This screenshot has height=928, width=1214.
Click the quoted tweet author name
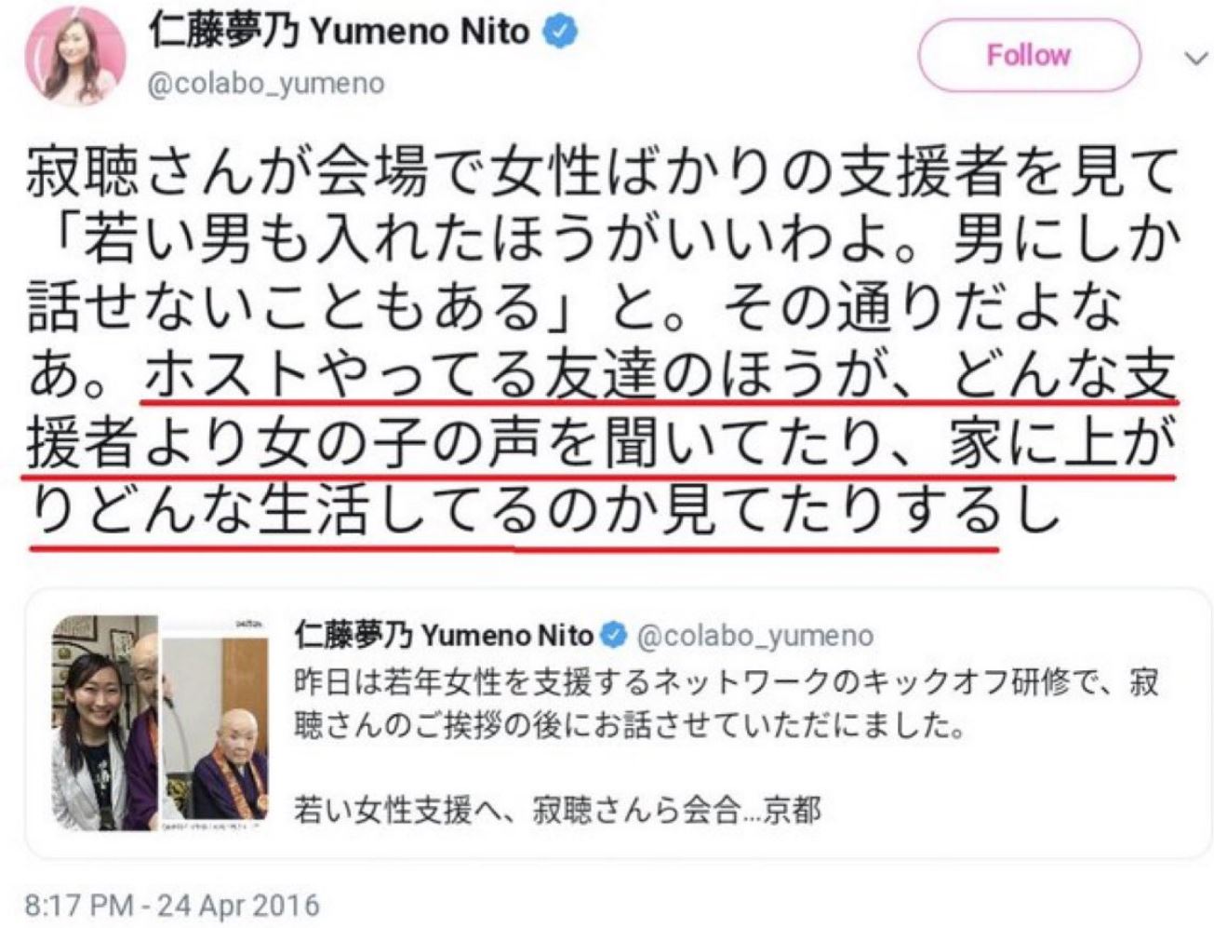[x=444, y=636]
